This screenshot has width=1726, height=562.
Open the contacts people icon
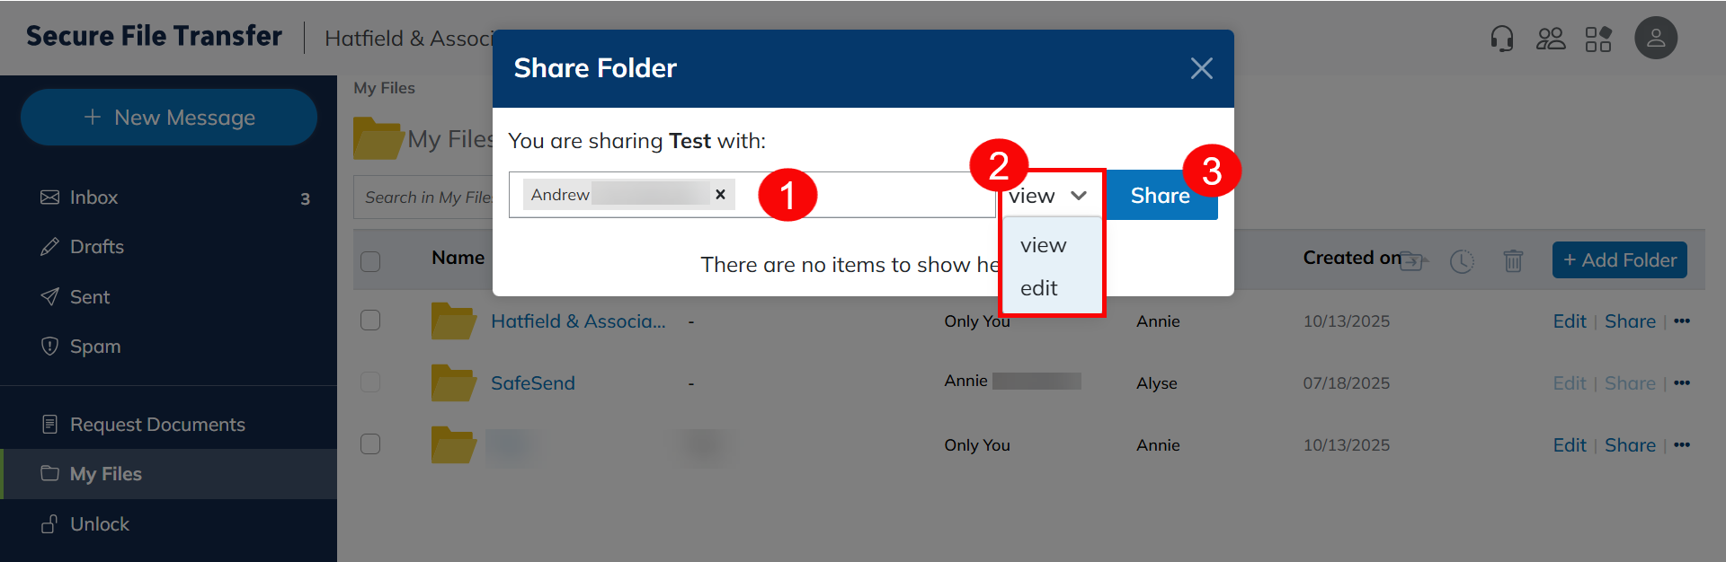point(1551,39)
